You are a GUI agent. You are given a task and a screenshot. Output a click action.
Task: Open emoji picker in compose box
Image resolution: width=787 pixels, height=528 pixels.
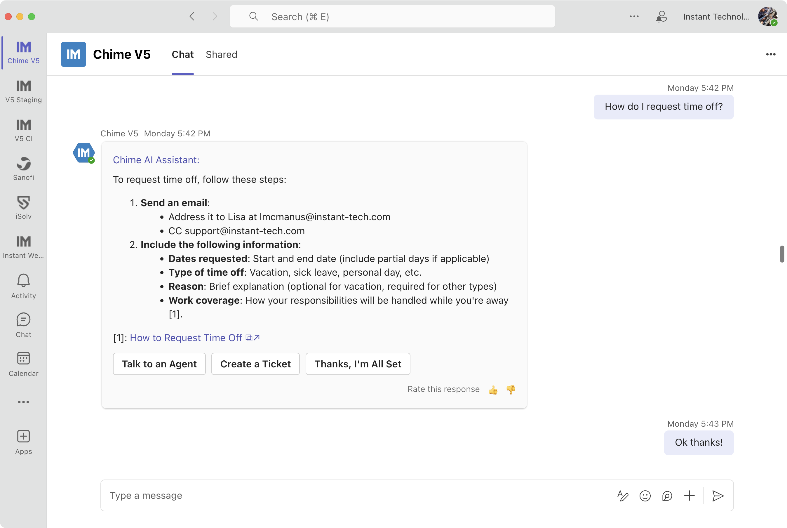(645, 496)
